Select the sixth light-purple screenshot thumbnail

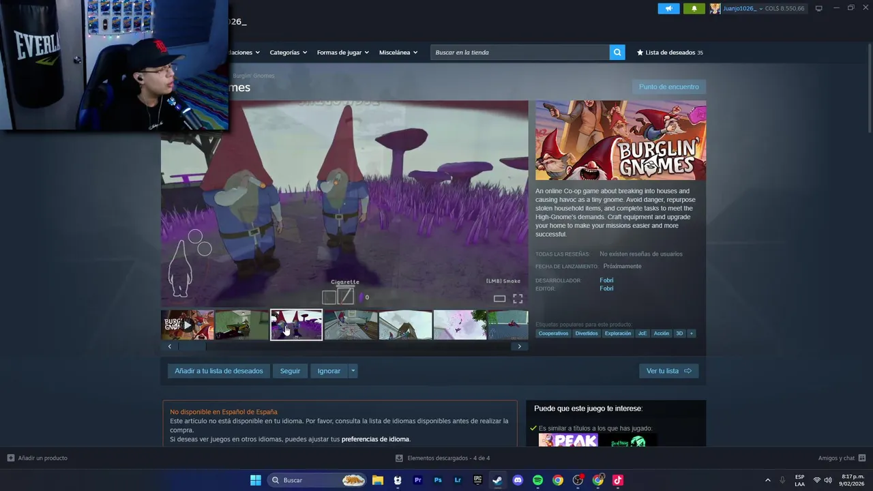coord(460,325)
